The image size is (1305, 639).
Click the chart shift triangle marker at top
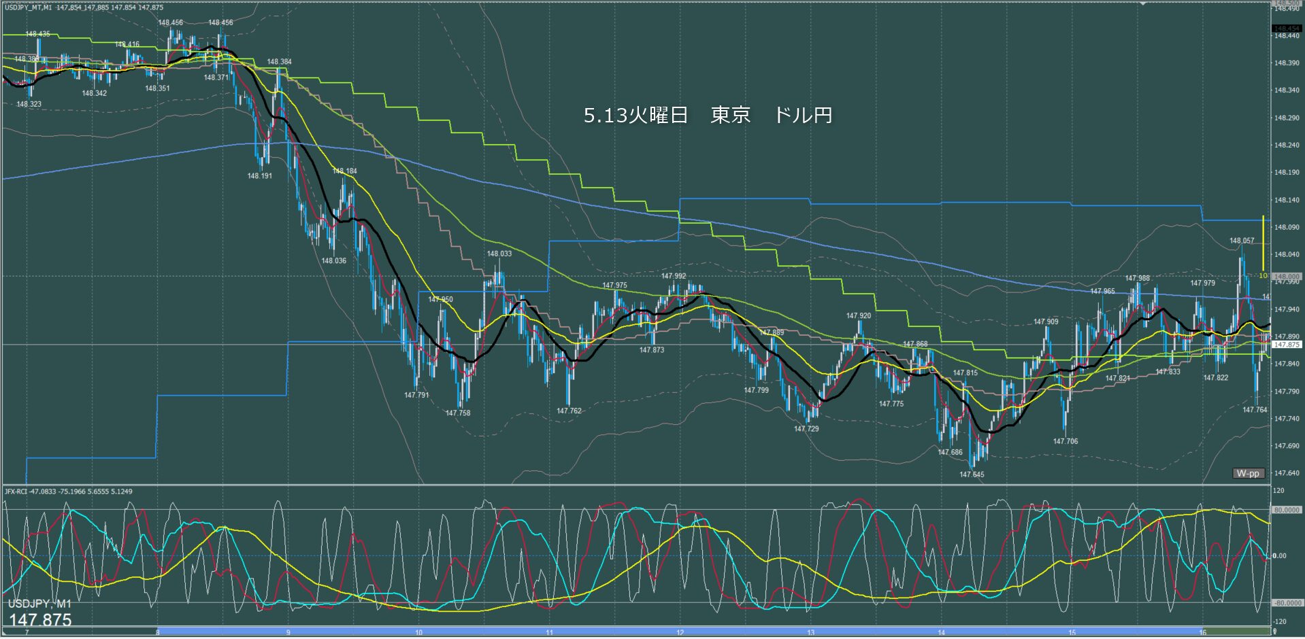[x=1143, y=3]
